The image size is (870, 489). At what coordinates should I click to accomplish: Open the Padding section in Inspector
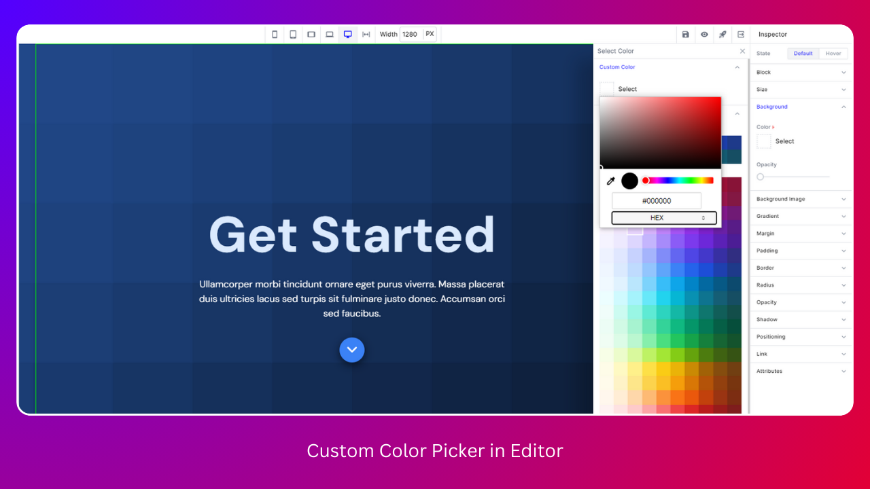coord(801,251)
